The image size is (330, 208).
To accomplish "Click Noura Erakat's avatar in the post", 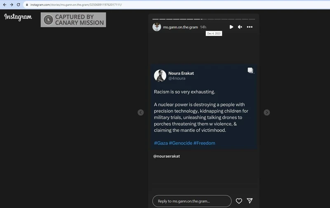I will [x=160, y=76].
